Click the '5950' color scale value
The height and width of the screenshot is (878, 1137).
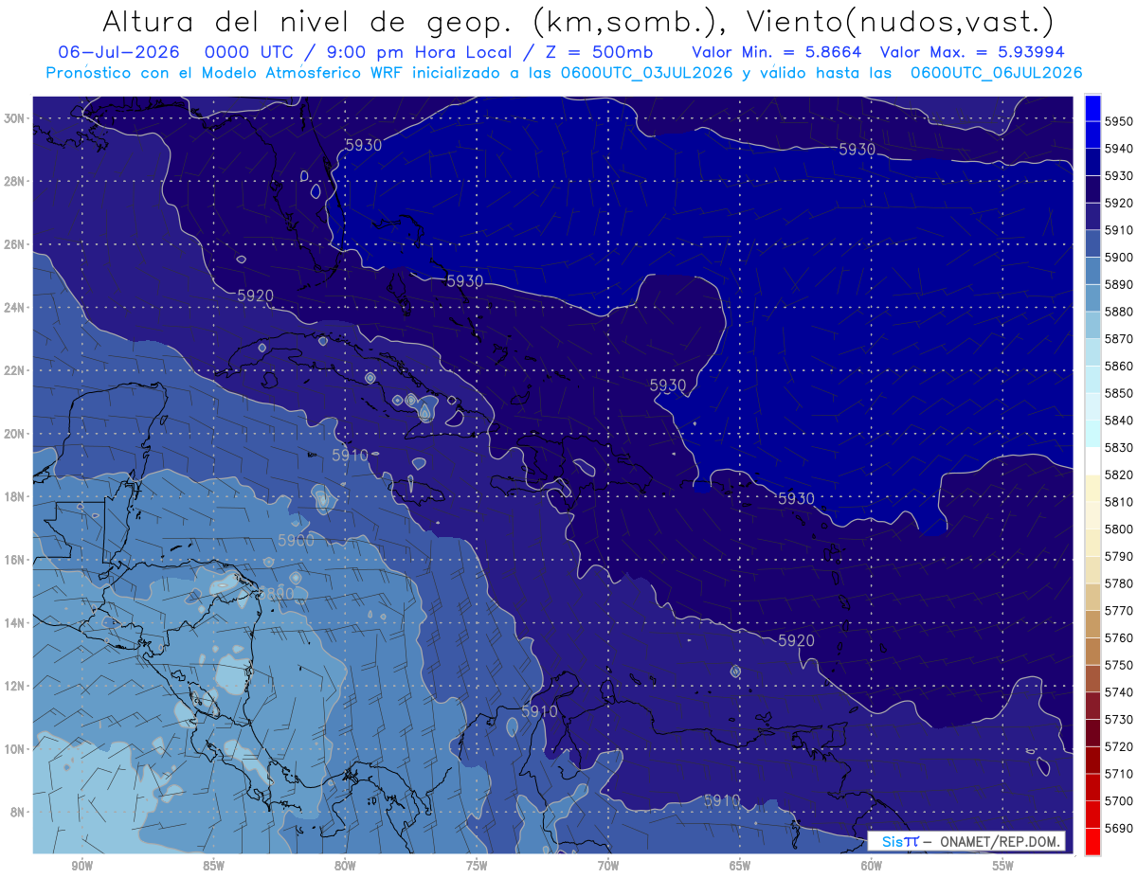click(x=1119, y=121)
